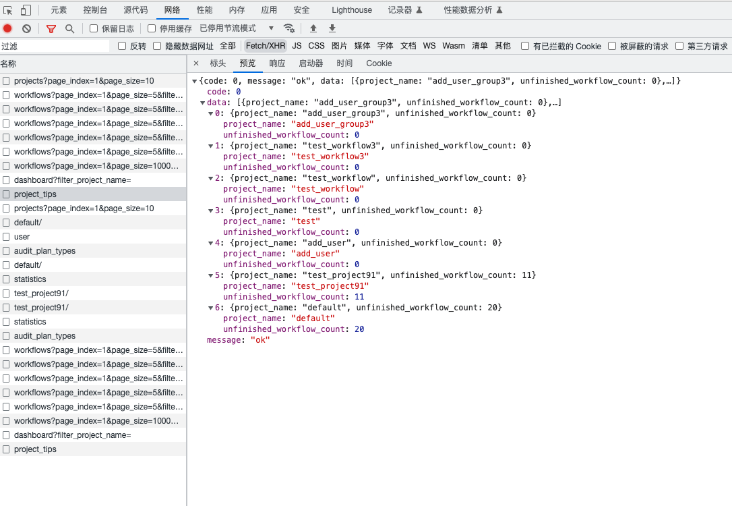Open the 性能数据分析 panel
Screen dimensions: 732x506
[473, 10]
